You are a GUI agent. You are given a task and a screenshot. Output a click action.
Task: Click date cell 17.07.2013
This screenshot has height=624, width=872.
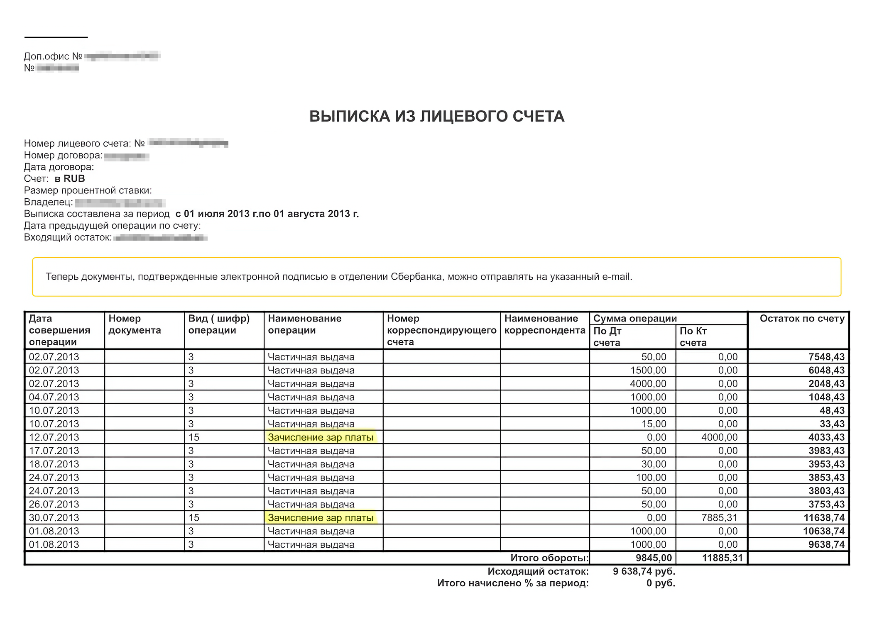point(54,451)
